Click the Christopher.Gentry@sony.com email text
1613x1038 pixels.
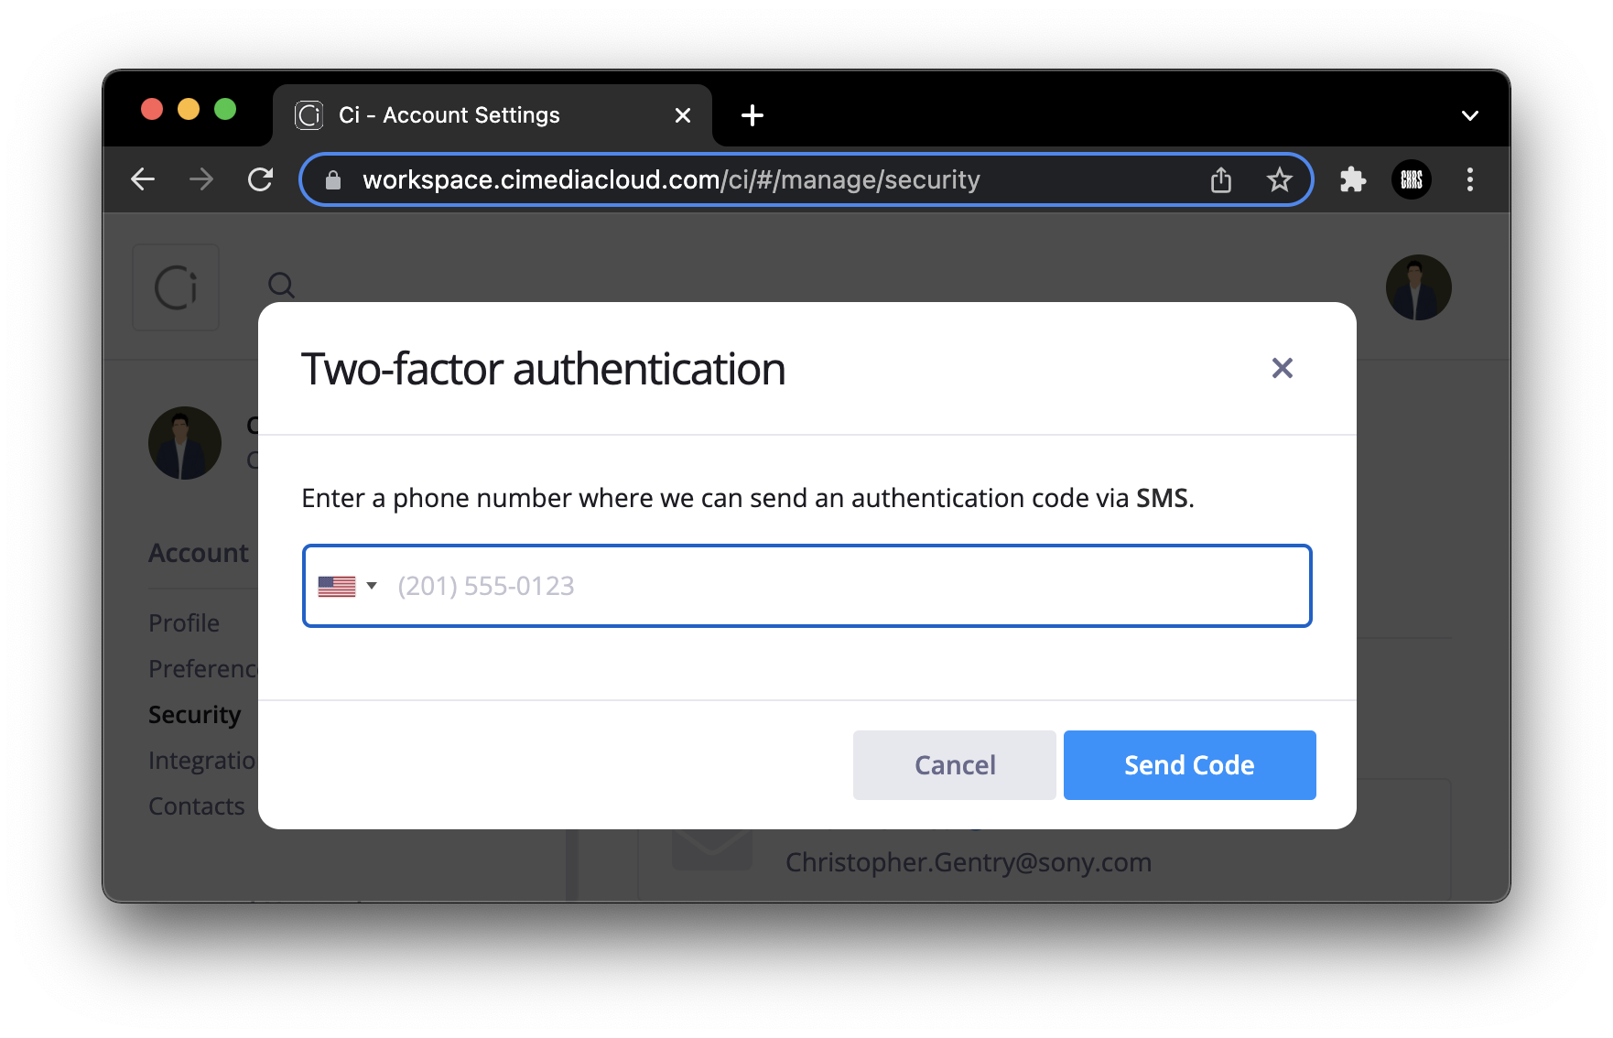click(x=969, y=862)
